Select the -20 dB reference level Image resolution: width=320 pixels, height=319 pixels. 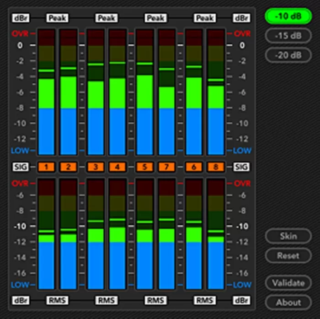tap(288, 55)
